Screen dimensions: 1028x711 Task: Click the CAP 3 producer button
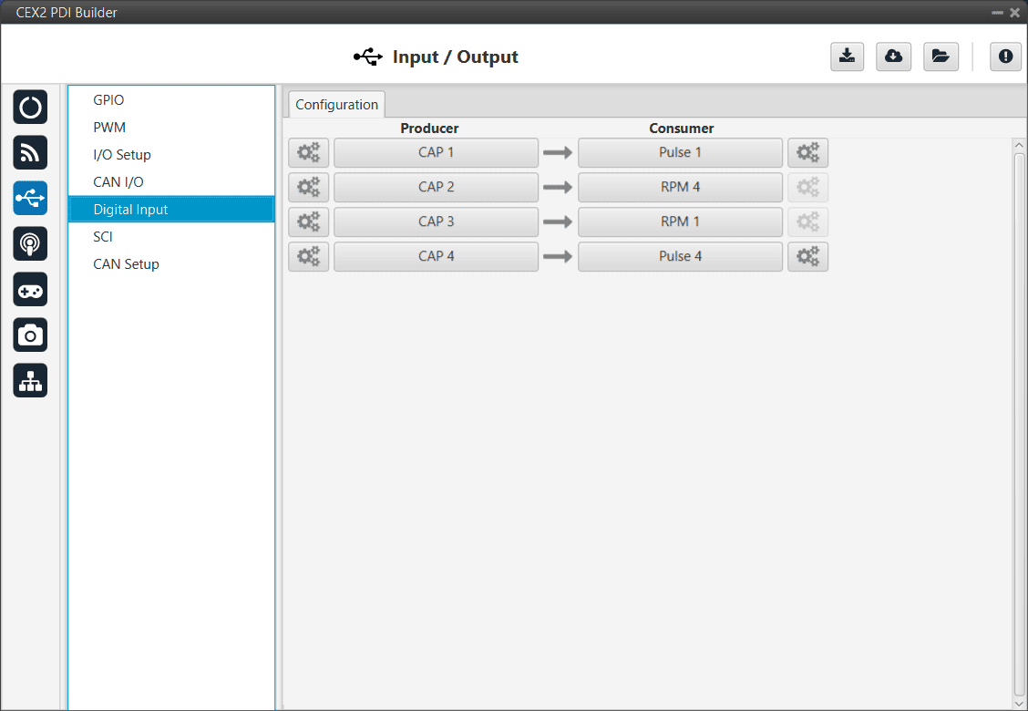(x=436, y=222)
